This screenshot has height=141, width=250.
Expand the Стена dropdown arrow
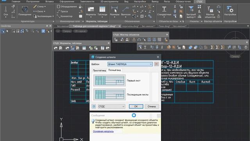click(x=45, y=7)
